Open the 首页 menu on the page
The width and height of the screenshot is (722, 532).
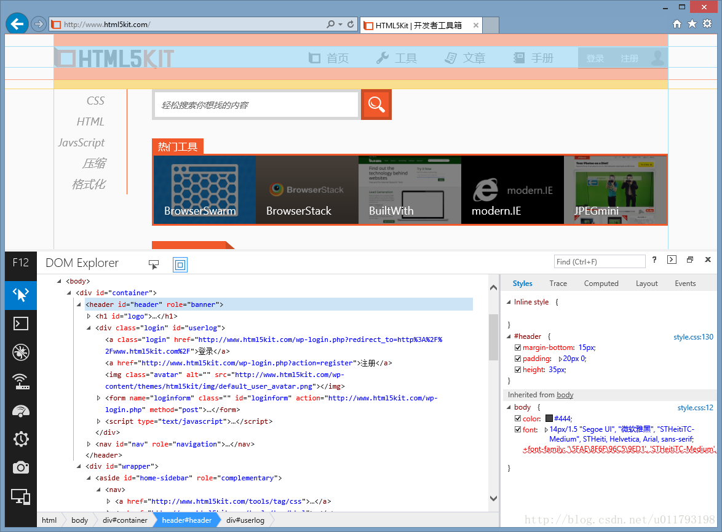tap(329, 58)
